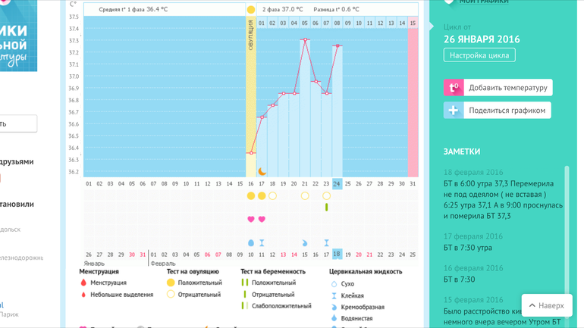The height and width of the screenshot is (328, 584).
Task: Click the peak temperature point at 37.3
Action: pos(306,40)
